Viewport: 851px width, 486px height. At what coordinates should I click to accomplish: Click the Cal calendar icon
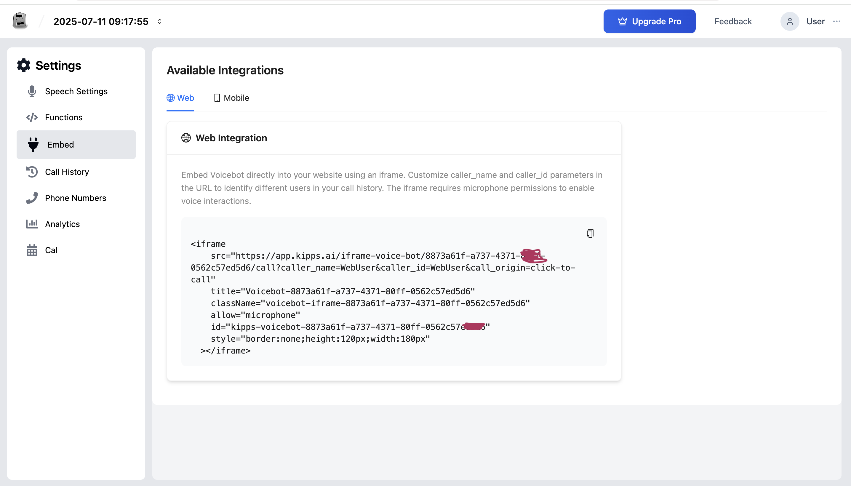point(32,250)
